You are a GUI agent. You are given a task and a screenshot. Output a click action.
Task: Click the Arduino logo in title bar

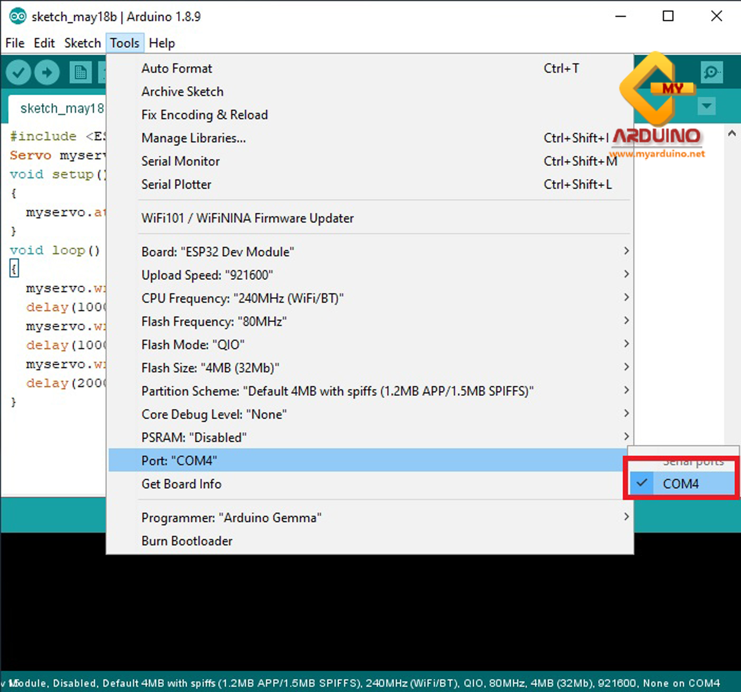[x=18, y=16]
